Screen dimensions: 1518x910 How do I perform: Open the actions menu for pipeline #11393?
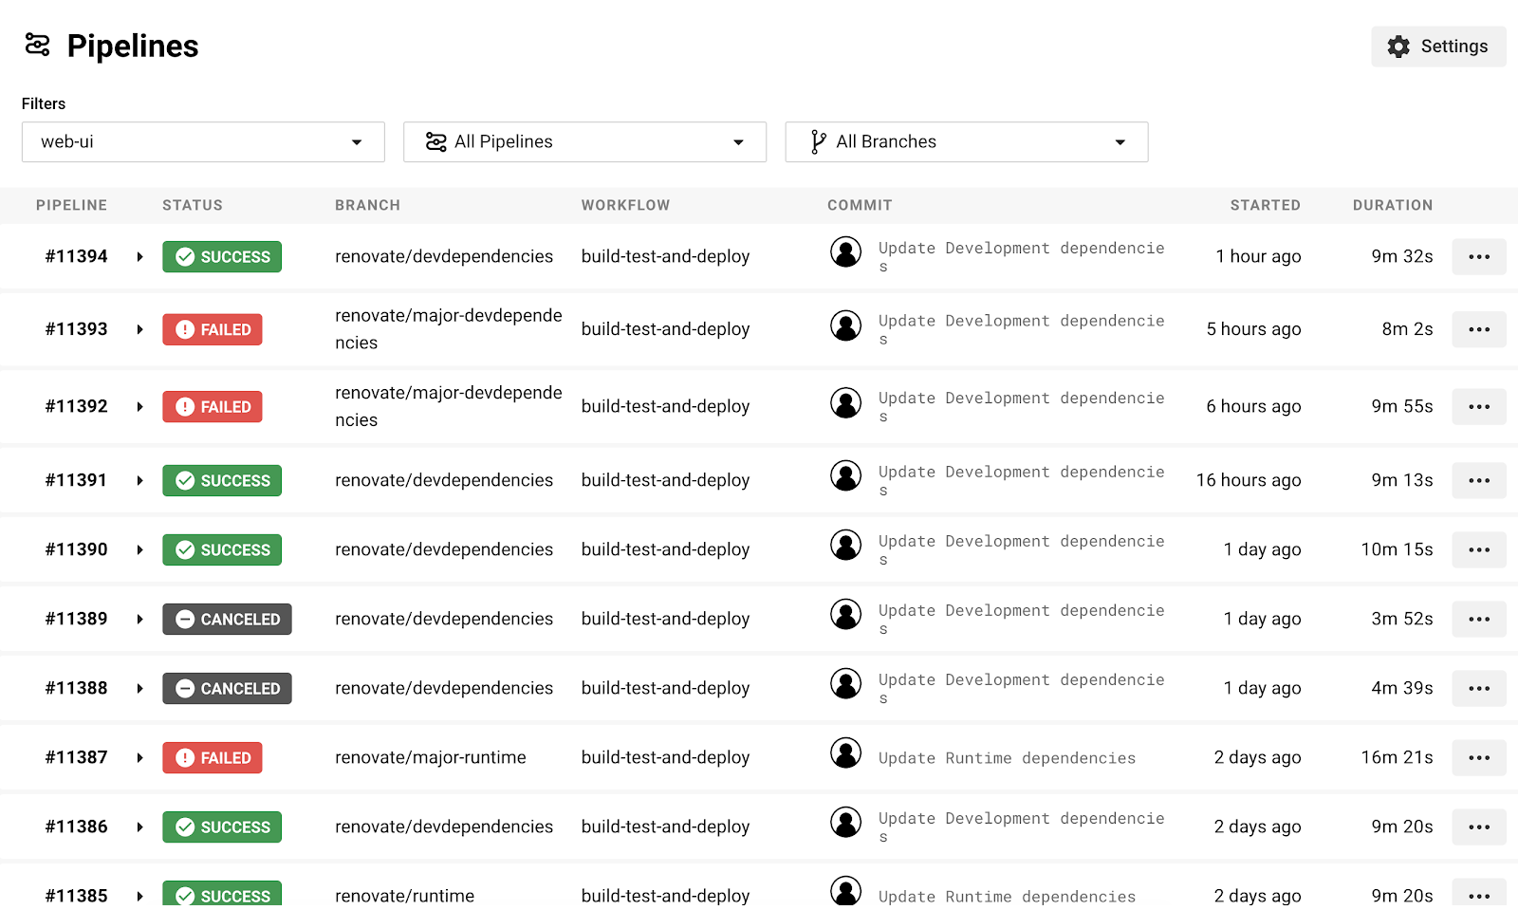click(1478, 329)
